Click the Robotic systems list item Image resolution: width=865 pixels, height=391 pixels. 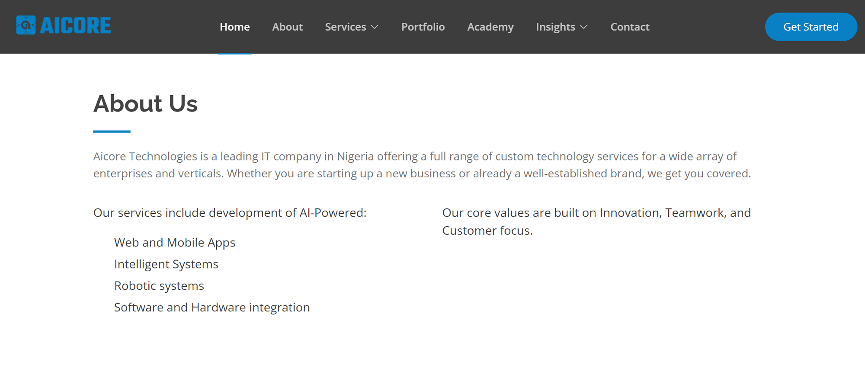point(159,286)
